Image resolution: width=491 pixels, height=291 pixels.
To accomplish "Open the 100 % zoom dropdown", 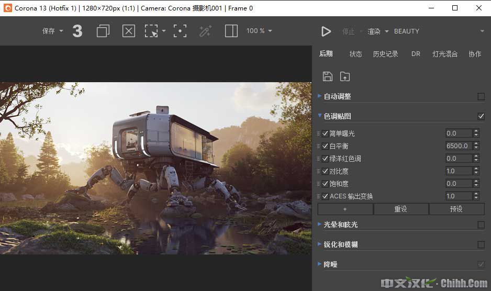I will pyautogui.click(x=259, y=31).
